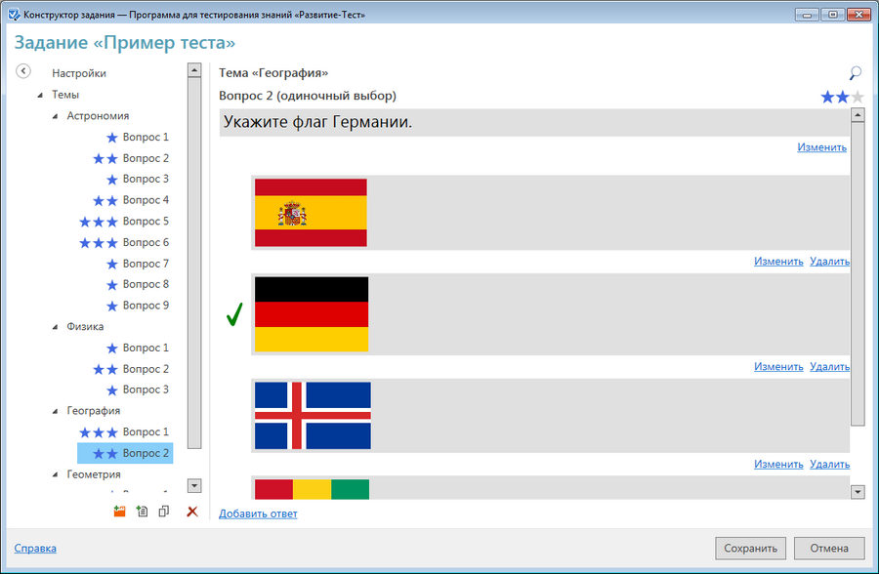Open the Справка help link

(x=35, y=549)
